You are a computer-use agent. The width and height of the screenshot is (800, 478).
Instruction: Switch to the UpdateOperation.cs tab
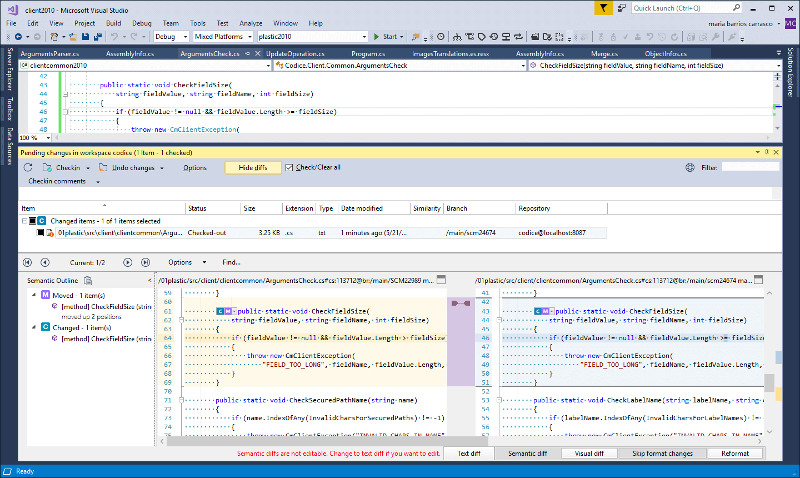tap(295, 54)
